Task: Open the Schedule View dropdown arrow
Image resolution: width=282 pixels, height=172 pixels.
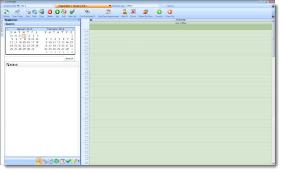Action: (x=18, y=6)
